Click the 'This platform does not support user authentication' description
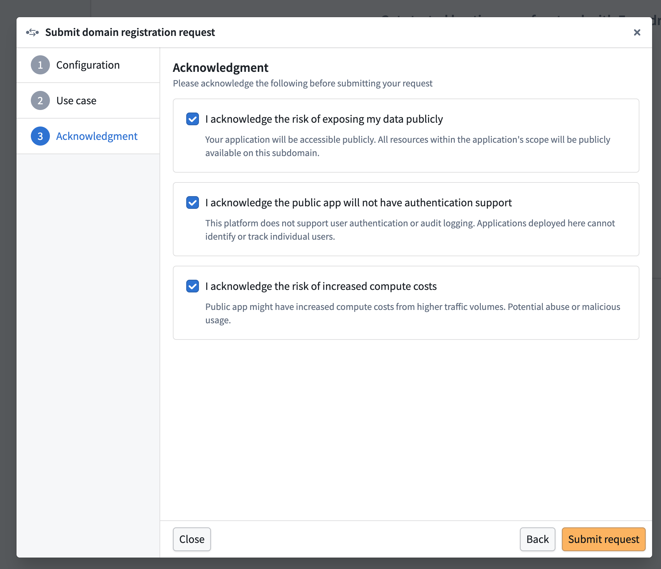661x569 pixels. tap(410, 230)
